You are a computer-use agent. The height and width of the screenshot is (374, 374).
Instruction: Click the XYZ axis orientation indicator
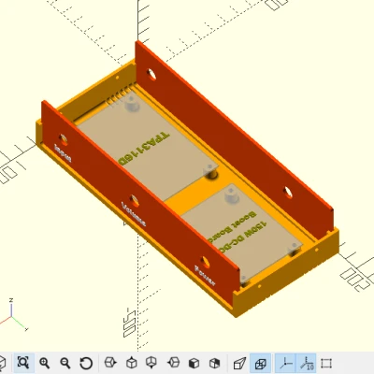[14, 315]
